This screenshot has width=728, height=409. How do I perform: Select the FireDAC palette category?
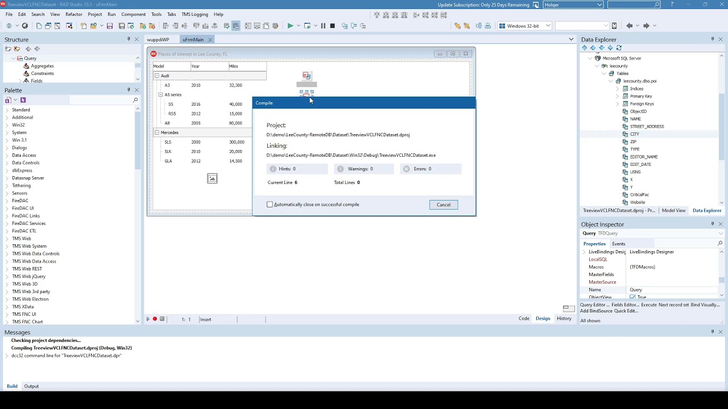coord(20,201)
